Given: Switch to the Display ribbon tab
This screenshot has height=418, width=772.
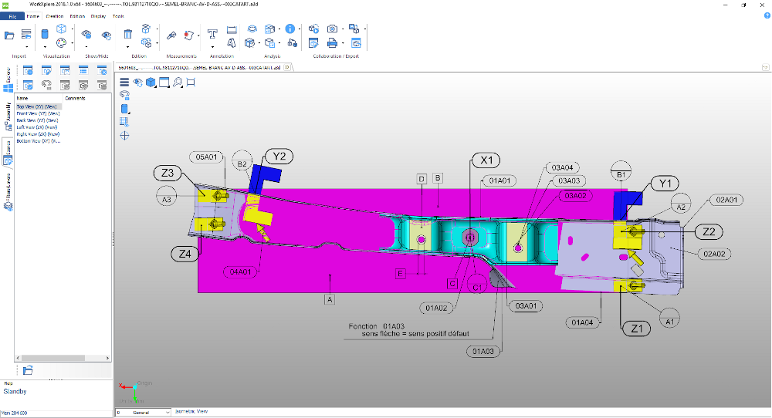Looking at the screenshot, I should coord(98,16).
